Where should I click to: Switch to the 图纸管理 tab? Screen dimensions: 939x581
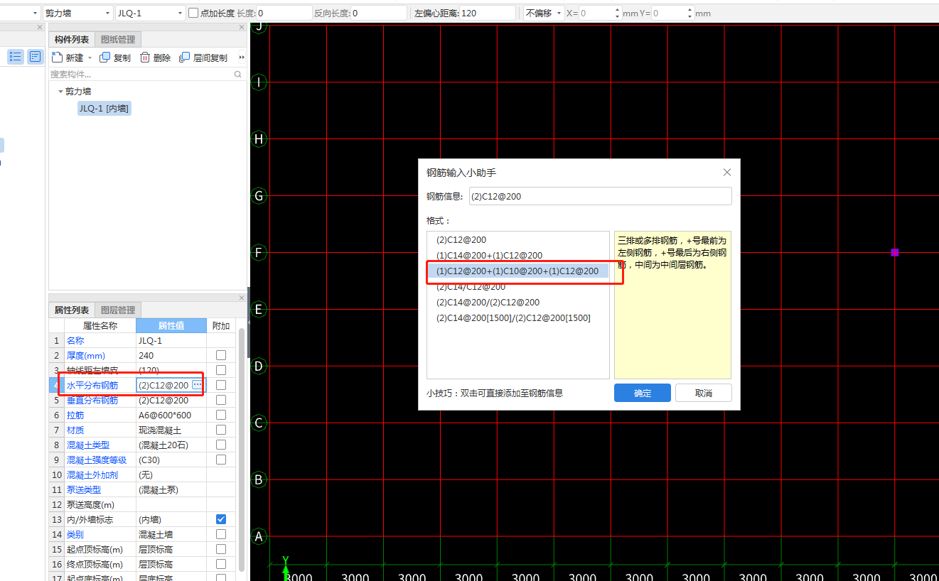click(118, 39)
